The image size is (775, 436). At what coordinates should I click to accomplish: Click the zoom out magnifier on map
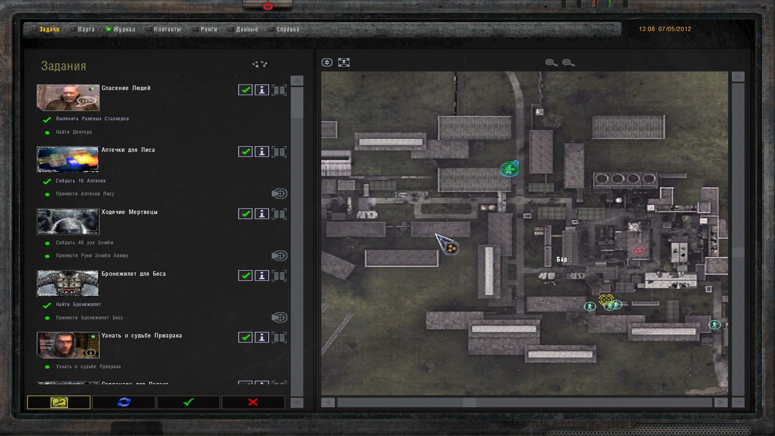coord(568,63)
